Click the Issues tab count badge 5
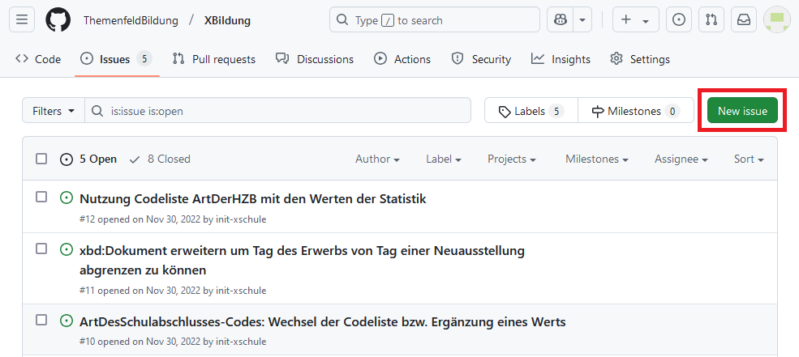This screenshot has width=799, height=357. [144, 60]
